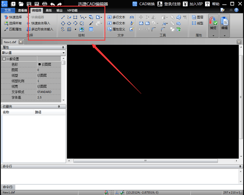Choose the freehand pencil curve tool

pyautogui.click(x=69, y=17)
